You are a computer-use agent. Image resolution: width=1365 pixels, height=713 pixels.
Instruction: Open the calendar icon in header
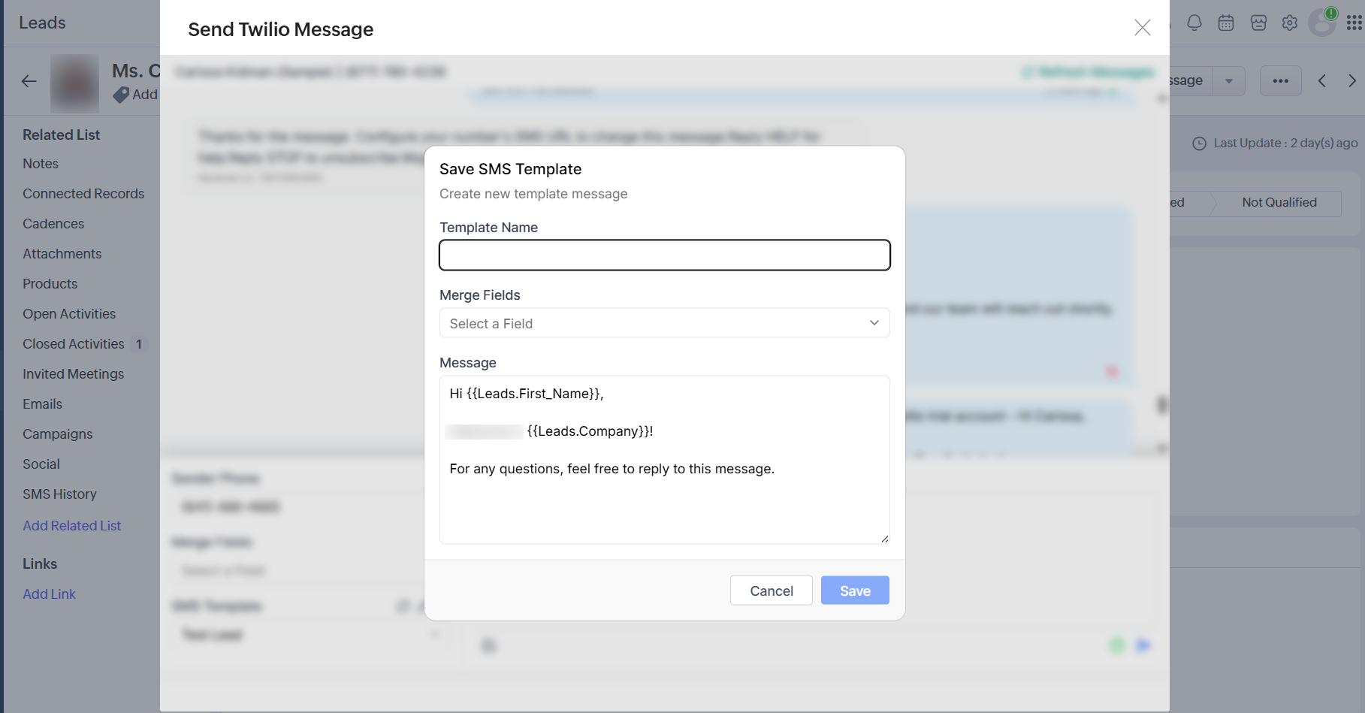[x=1226, y=23]
